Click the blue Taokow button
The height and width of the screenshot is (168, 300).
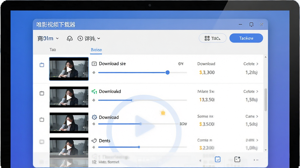246,38
